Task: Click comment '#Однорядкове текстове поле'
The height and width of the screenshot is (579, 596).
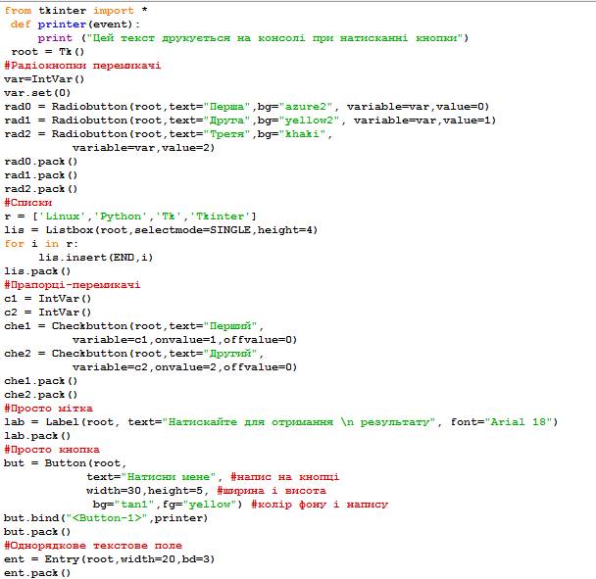Action: [x=93, y=545]
